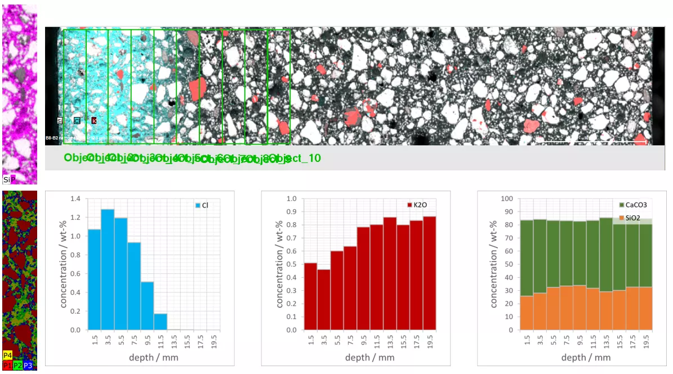Click the cyan Cl element label
The height and width of the screenshot is (374, 673).
[x=77, y=121]
